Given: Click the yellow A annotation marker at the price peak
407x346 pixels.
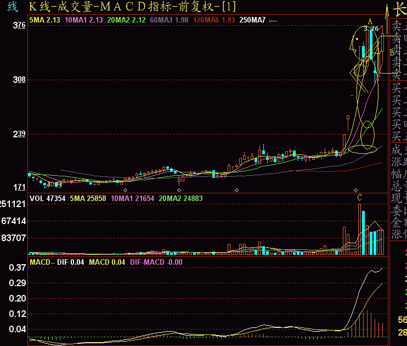Looking at the screenshot, I should pyautogui.click(x=370, y=22).
